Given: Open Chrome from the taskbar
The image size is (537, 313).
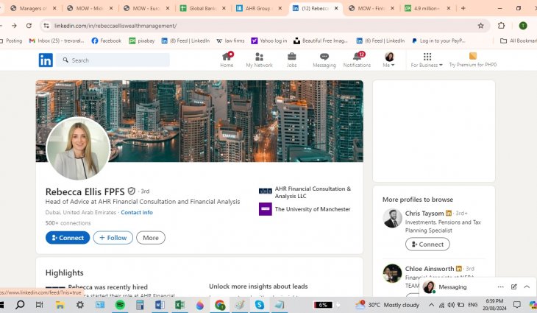Looking at the screenshot, I should 219,305.
